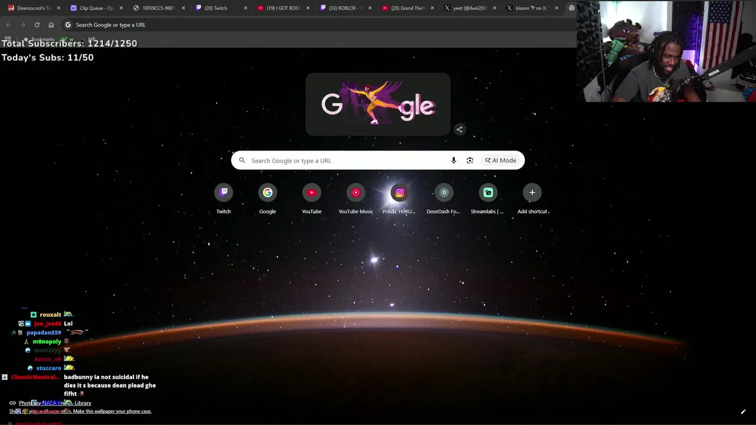Switch to the bloom on X tab
756x425 pixels.
tap(532, 8)
